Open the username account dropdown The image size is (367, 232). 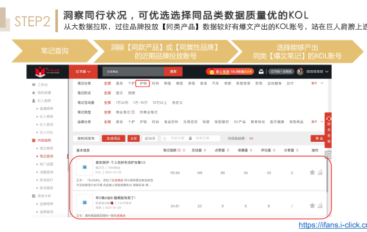[317, 72]
